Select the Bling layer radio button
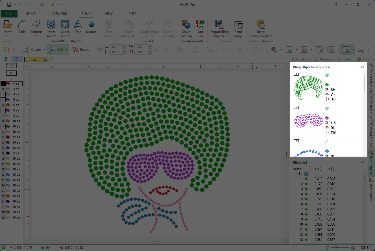375x251 pixels. tap(359, 59)
